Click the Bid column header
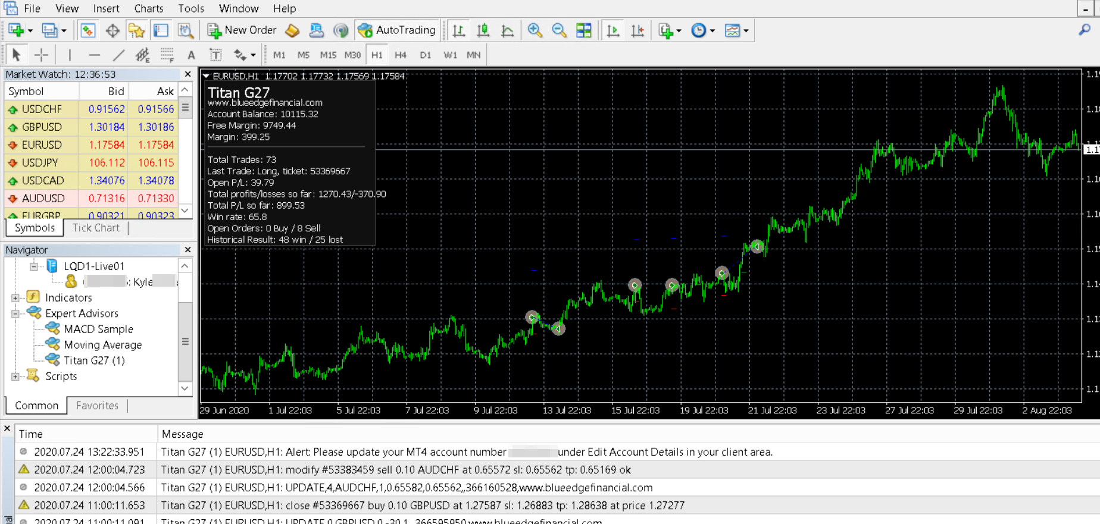 pos(104,91)
